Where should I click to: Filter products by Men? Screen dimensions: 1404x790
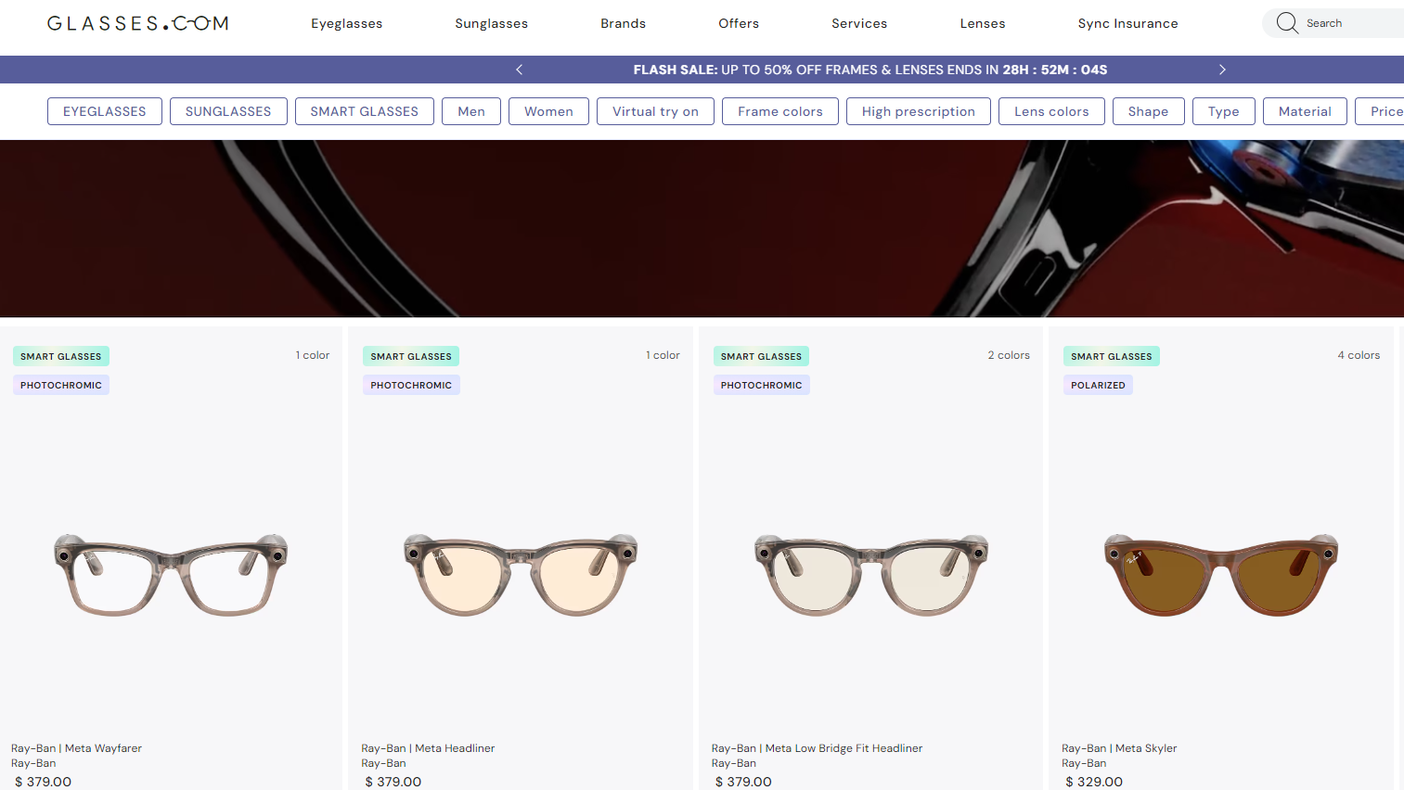[x=471, y=111]
